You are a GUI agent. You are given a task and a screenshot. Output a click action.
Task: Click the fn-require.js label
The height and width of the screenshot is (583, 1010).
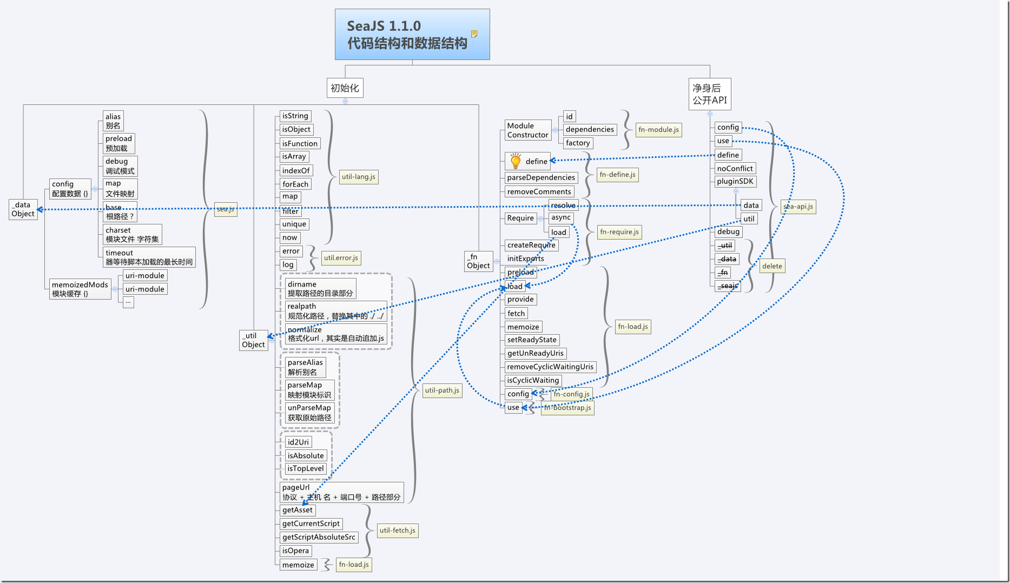(619, 232)
